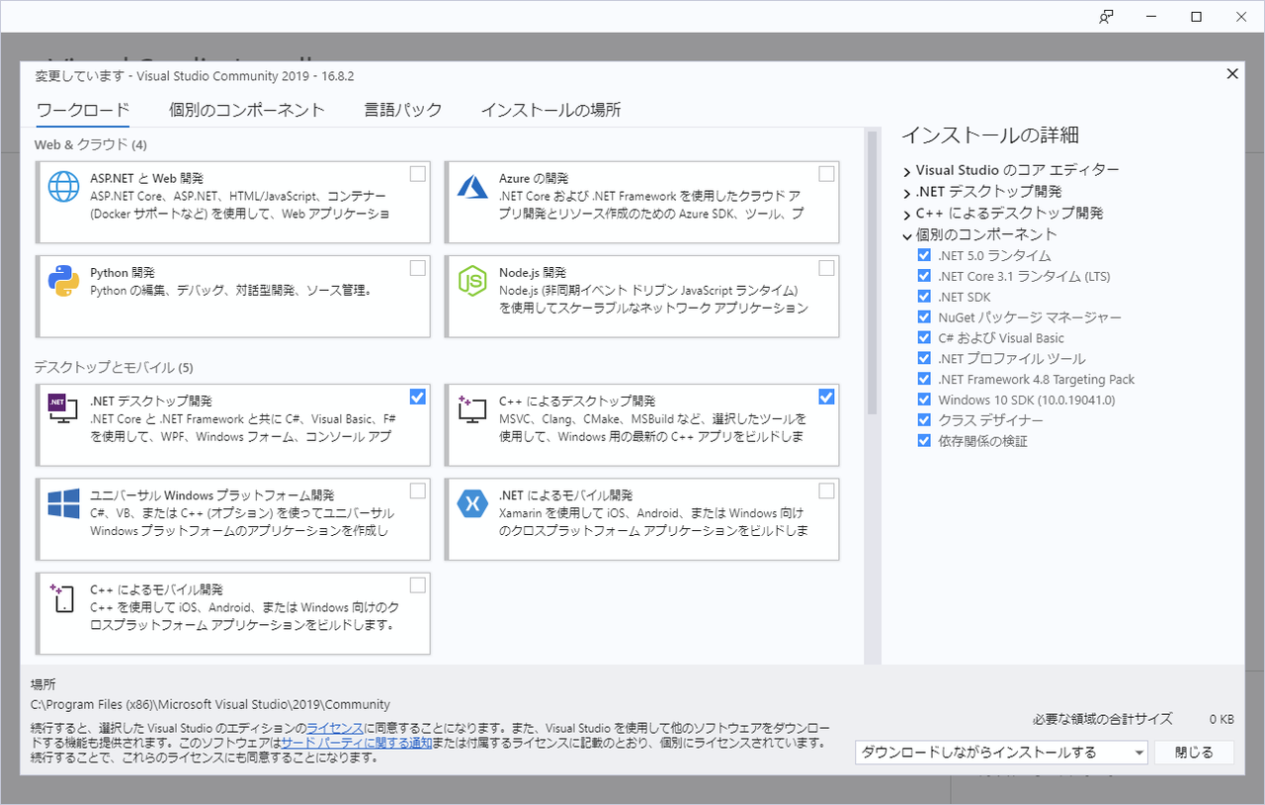This screenshot has height=805, width=1265.
Task: Click the Python 開発 logo icon
Action: tap(63, 281)
